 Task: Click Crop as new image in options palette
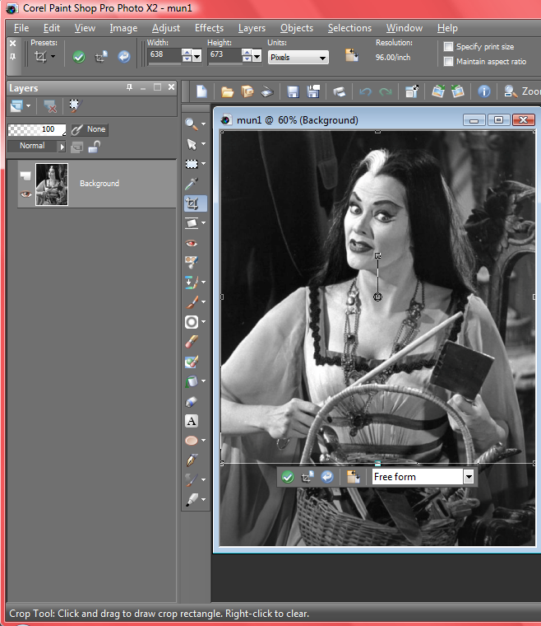101,57
